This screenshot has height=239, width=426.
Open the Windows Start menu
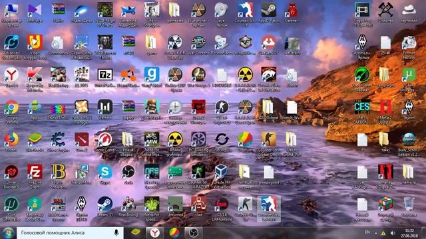(8, 233)
